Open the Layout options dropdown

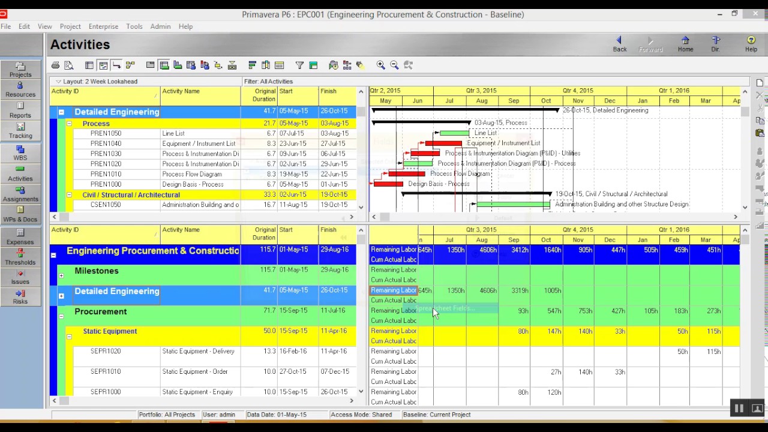click(58, 82)
